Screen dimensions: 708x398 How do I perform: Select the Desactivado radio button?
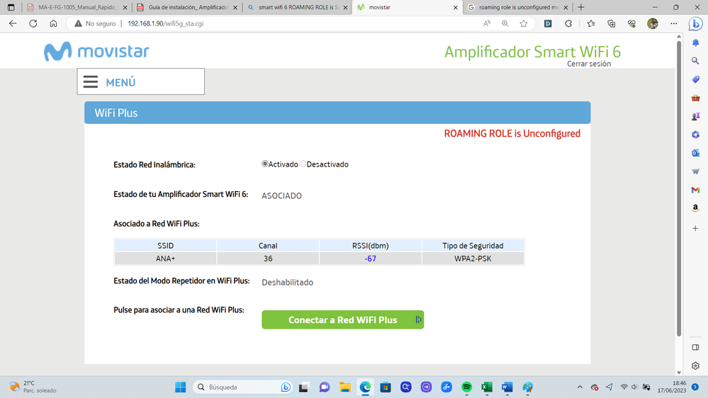coord(303,164)
